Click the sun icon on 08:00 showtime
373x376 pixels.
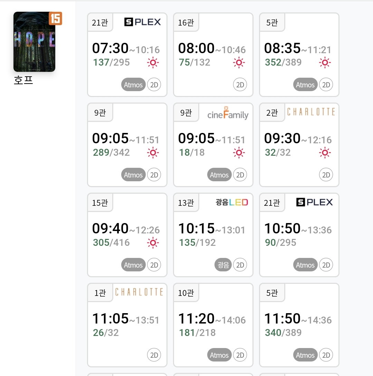tap(239, 62)
